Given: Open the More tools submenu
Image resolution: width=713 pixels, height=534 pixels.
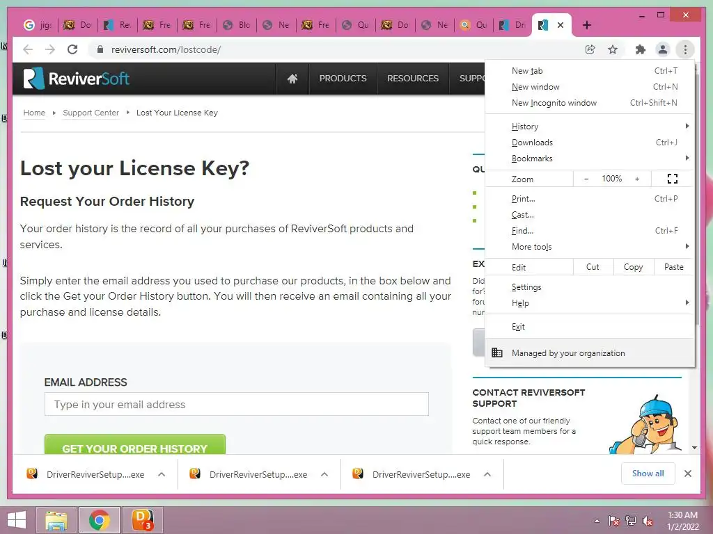Looking at the screenshot, I should coord(590,247).
